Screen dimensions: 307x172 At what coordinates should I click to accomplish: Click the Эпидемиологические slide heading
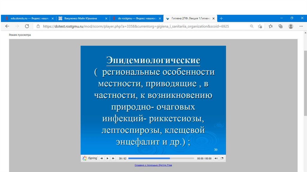coord(153,60)
